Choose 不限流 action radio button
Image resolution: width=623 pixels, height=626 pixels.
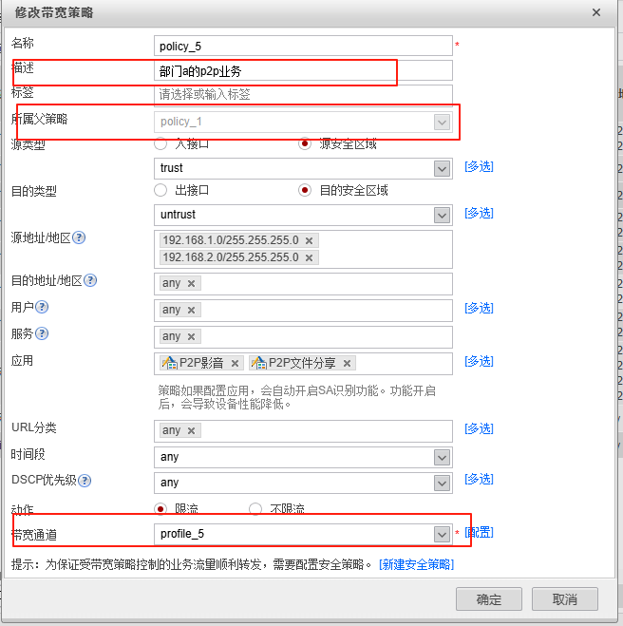255,509
